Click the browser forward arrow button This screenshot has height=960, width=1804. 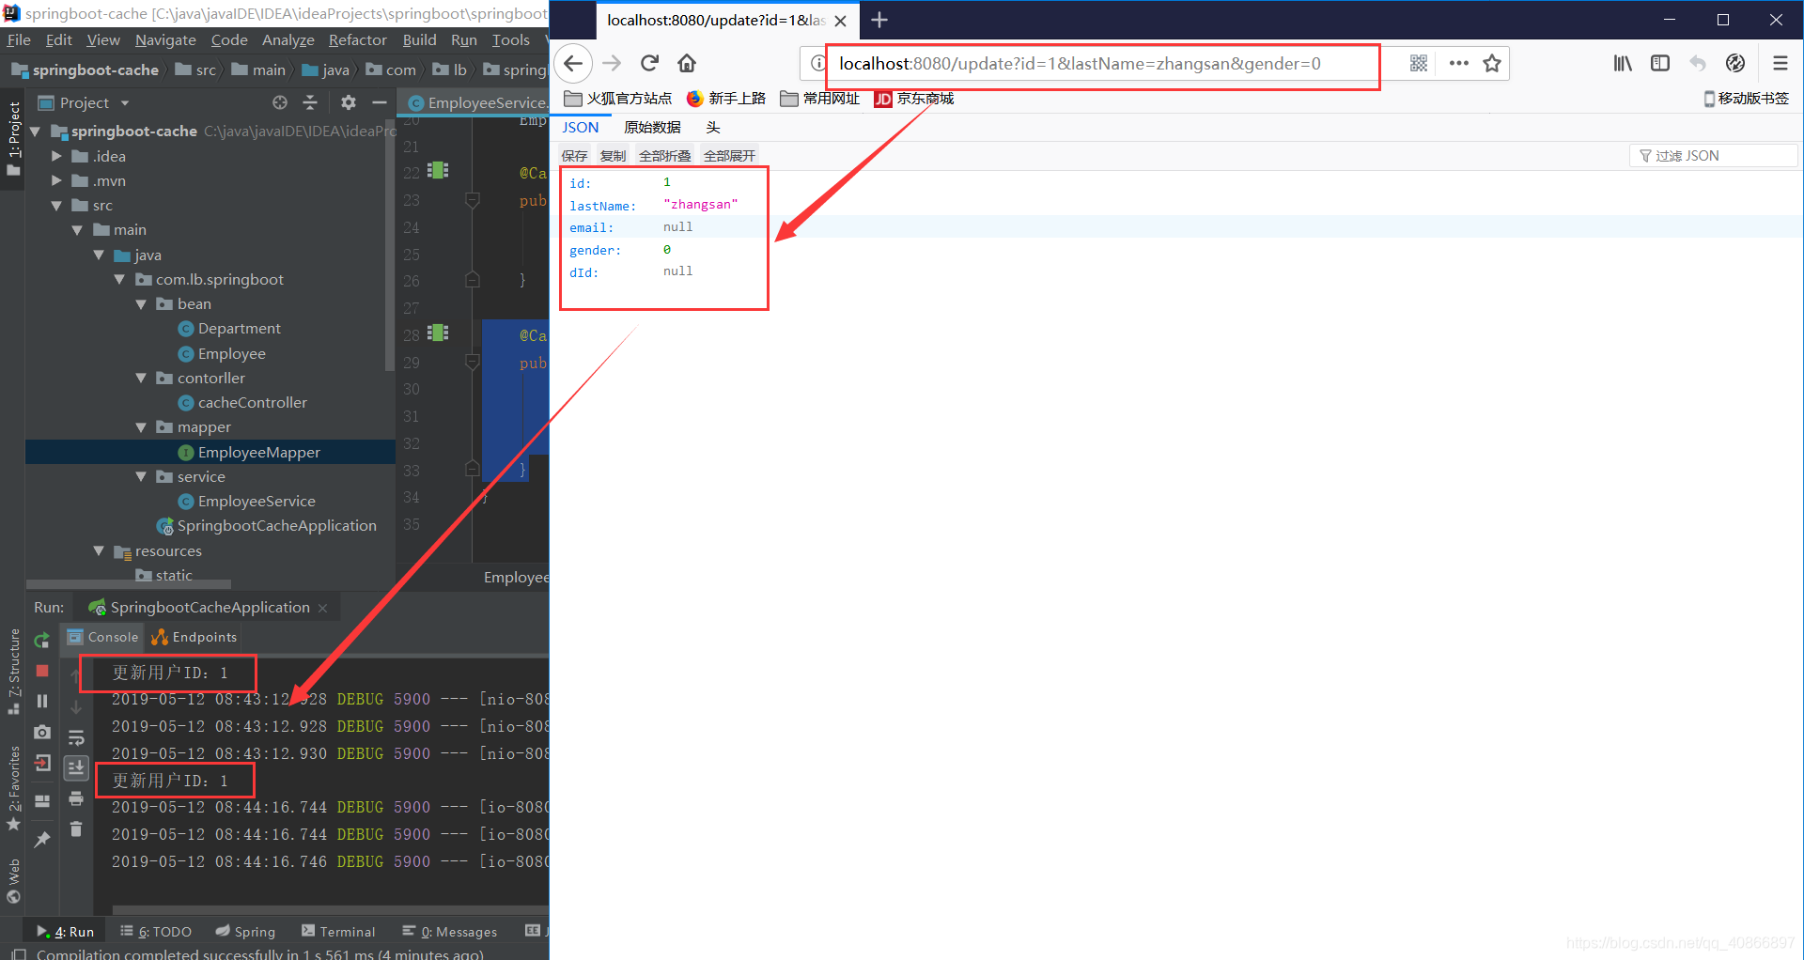[x=612, y=63]
